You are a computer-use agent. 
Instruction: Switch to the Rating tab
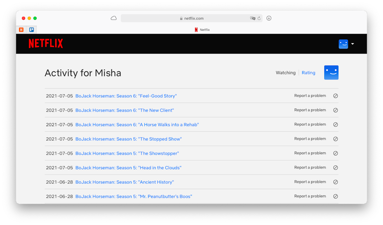tap(308, 72)
